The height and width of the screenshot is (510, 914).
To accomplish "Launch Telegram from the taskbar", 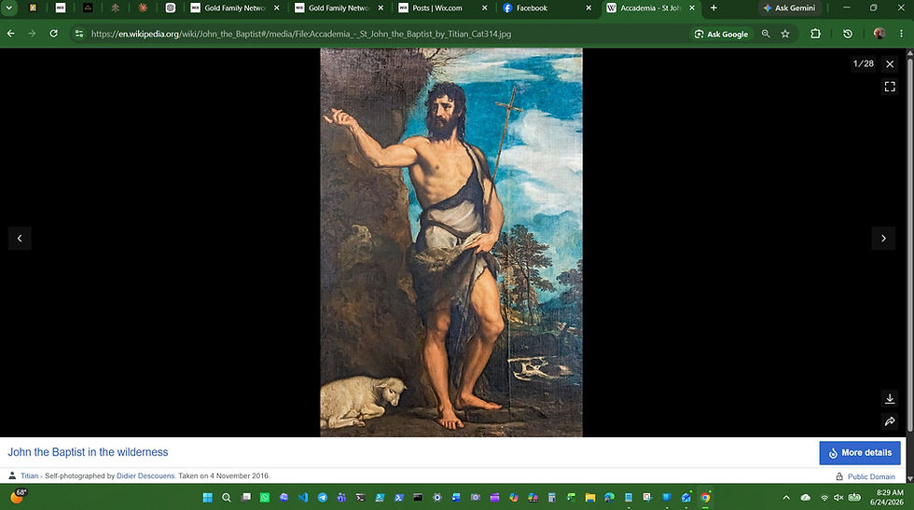I will (x=323, y=498).
